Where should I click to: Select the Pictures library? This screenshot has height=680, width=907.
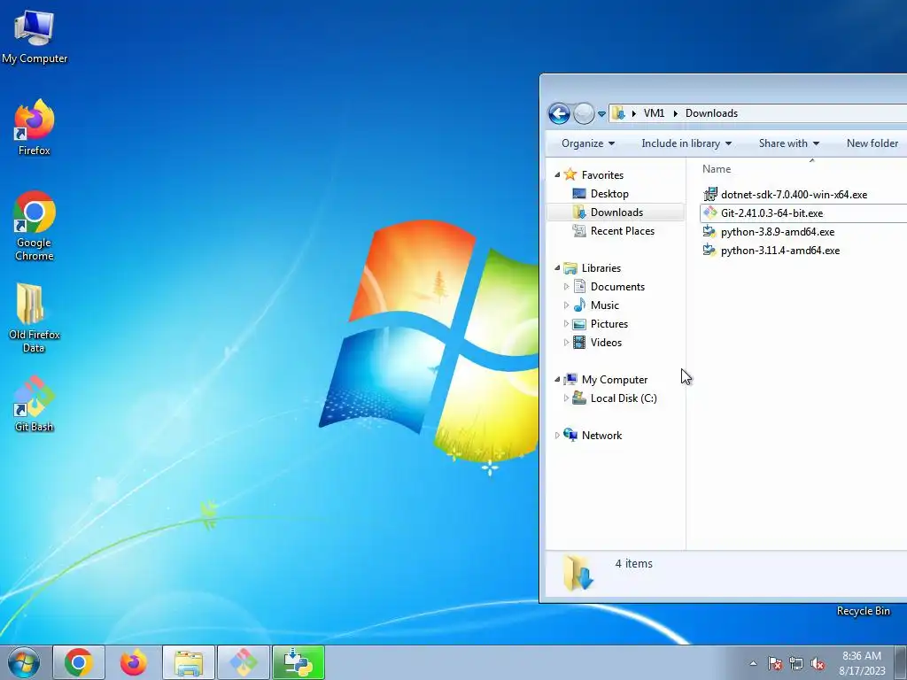click(x=609, y=324)
